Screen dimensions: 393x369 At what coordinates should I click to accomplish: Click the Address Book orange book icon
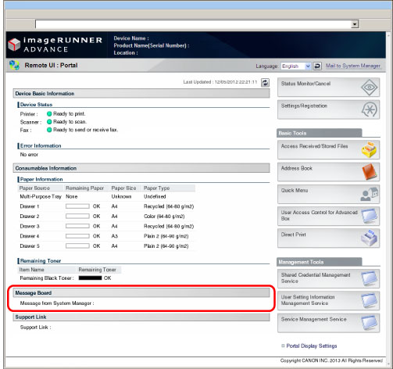369,172
